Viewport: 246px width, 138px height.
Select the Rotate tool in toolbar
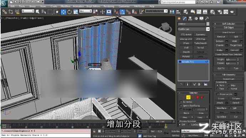click(x=70, y=12)
